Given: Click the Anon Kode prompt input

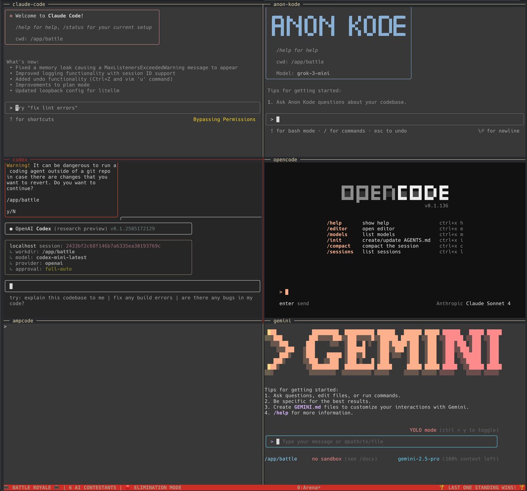Looking at the screenshot, I should point(395,119).
